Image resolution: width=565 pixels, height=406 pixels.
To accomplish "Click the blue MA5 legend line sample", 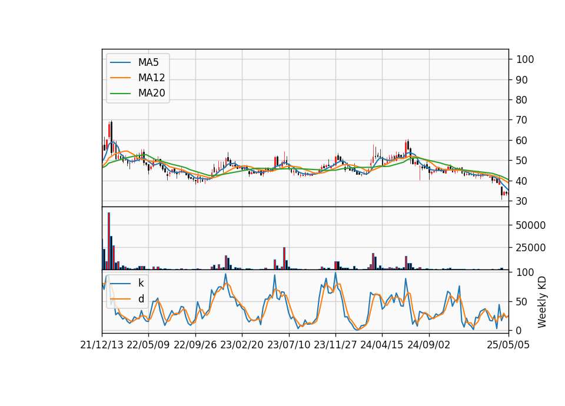I will (120, 62).
